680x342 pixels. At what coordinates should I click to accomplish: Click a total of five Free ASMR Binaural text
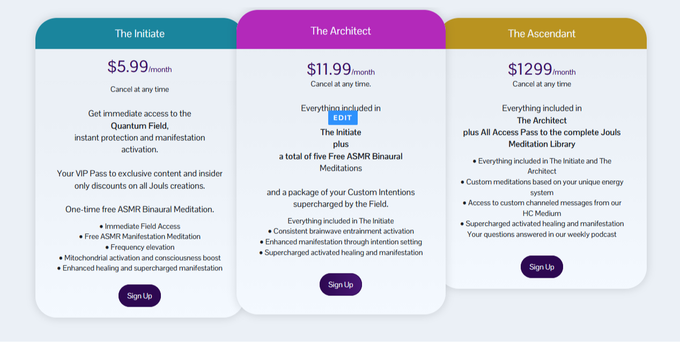point(341,156)
